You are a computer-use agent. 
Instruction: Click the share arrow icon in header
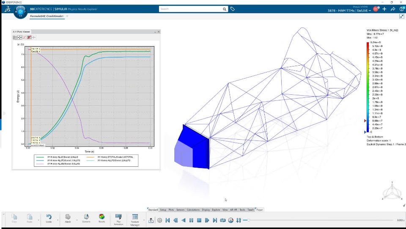pyautogui.click(x=393, y=9)
